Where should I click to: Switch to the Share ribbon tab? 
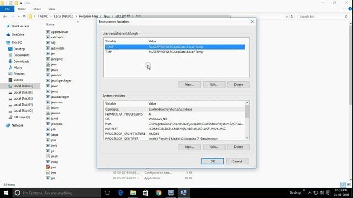click(37, 9)
